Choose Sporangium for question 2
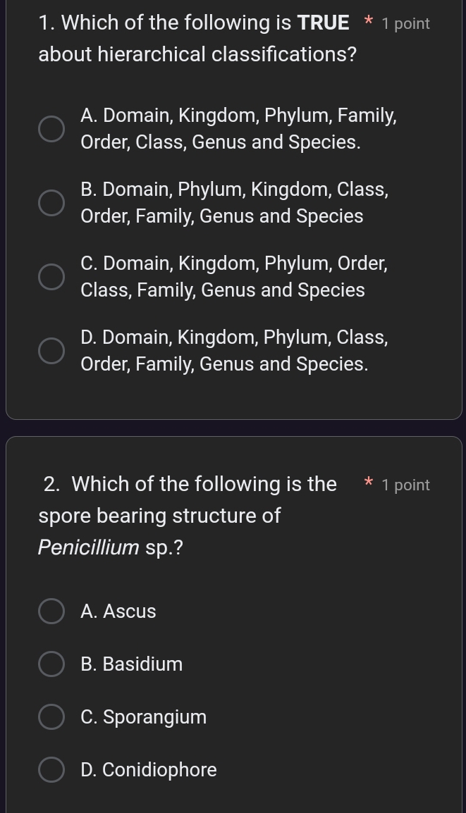Screen dimensions: 466x813 51,716
